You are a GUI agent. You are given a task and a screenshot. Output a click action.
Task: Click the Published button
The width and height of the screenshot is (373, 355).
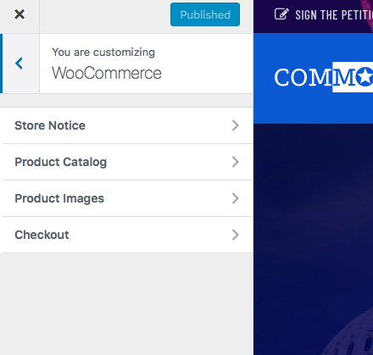click(205, 14)
